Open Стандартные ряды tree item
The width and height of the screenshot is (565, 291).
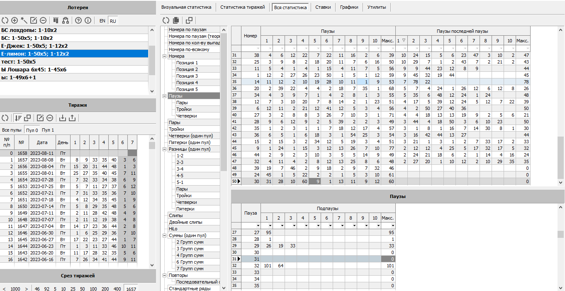coord(190,289)
